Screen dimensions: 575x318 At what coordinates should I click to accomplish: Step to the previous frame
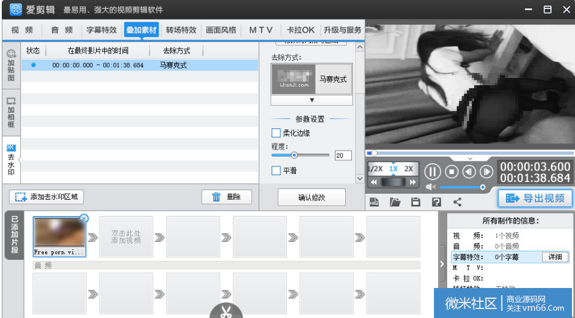pyautogui.click(x=469, y=172)
